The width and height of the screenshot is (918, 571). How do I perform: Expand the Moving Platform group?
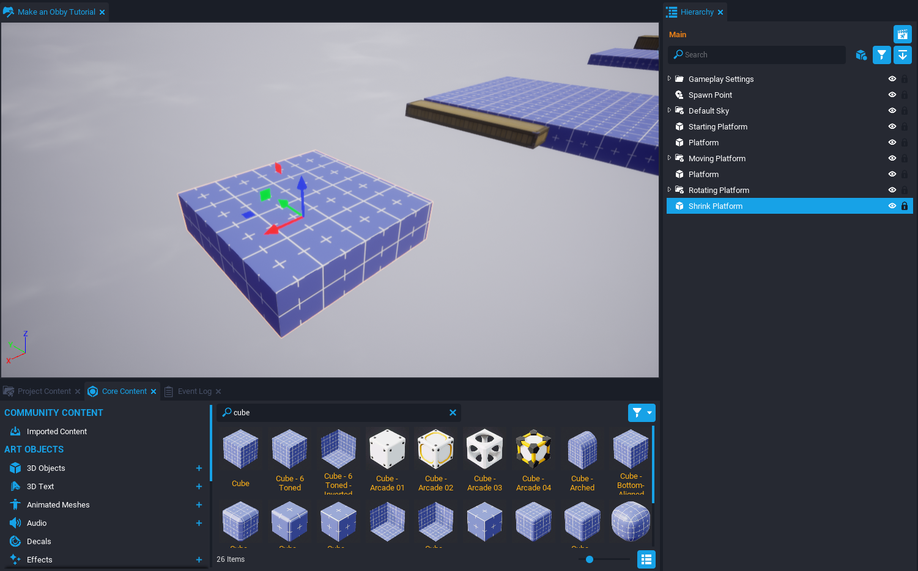669,158
